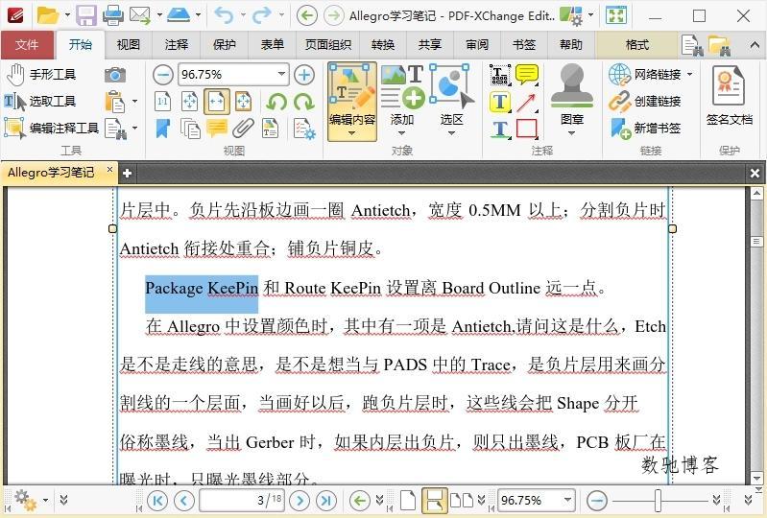Send document by email envelope icon
767x518 pixels.
coord(140,15)
